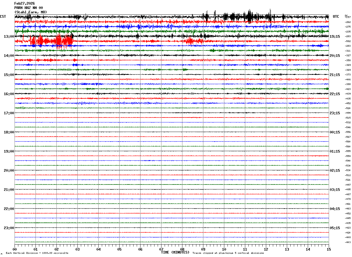The width and height of the screenshot is (352, 257).
Task: Click the DC offset value -373
Action: click(x=348, y=75)
